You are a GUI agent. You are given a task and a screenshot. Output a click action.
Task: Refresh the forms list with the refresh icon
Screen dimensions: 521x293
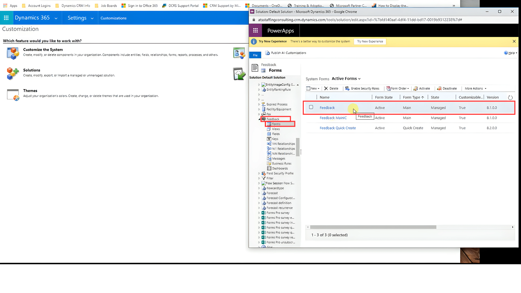(x=510, y=97)
